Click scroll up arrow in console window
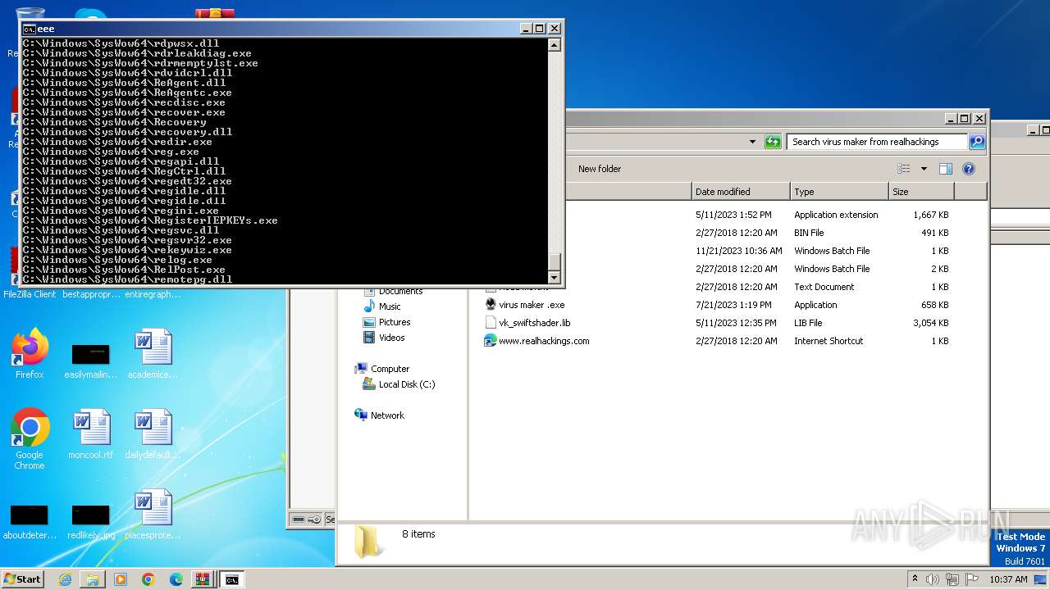 pyautogui.click(x=555, y=44)
